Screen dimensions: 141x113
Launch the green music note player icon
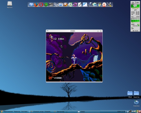[70, 5]
